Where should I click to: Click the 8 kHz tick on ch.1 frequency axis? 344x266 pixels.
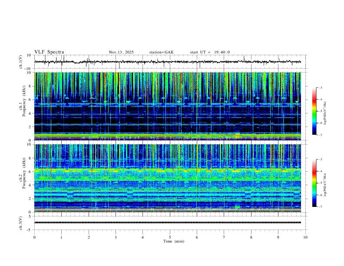point(30,86)
